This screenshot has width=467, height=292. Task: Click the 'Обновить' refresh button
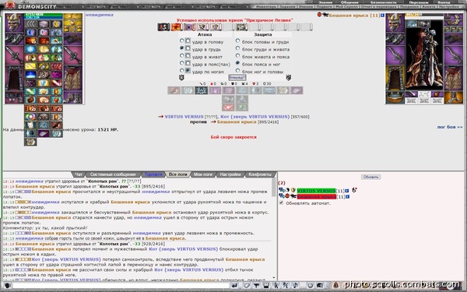pyautogui.click(x=370, y=177)
